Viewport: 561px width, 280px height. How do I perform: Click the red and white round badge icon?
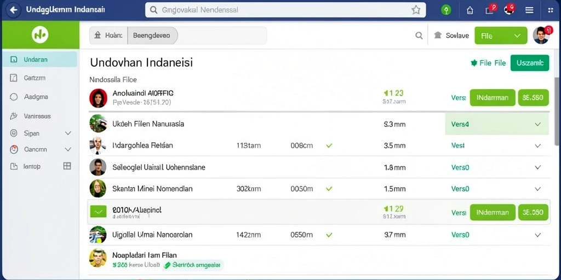pos(510,9)
